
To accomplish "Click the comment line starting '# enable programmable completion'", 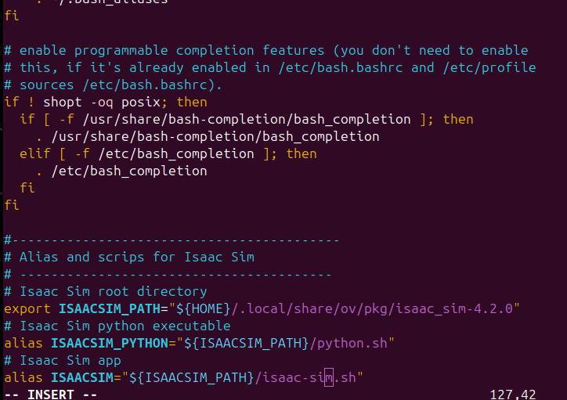I will 266,51.
